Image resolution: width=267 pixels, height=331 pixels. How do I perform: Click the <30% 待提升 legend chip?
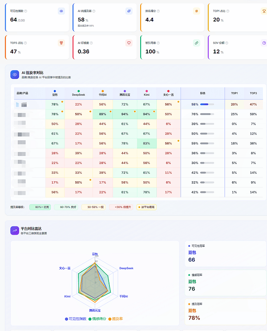click(121, 207)
